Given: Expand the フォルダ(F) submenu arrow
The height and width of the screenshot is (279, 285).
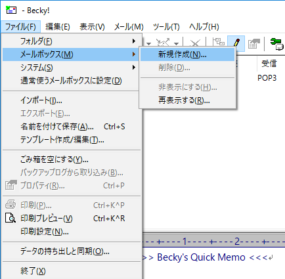Looking at the screenshot, I should coord(134,41).
